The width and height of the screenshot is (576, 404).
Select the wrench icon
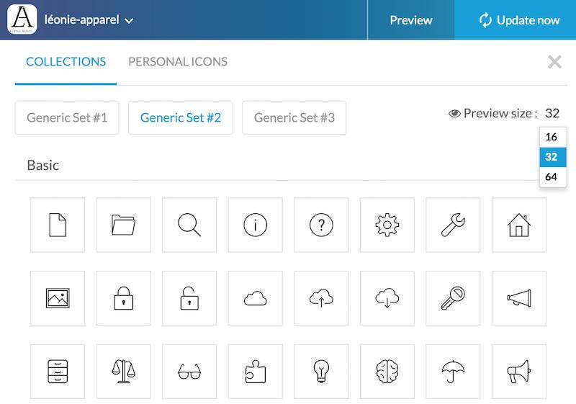click(453, 225)
